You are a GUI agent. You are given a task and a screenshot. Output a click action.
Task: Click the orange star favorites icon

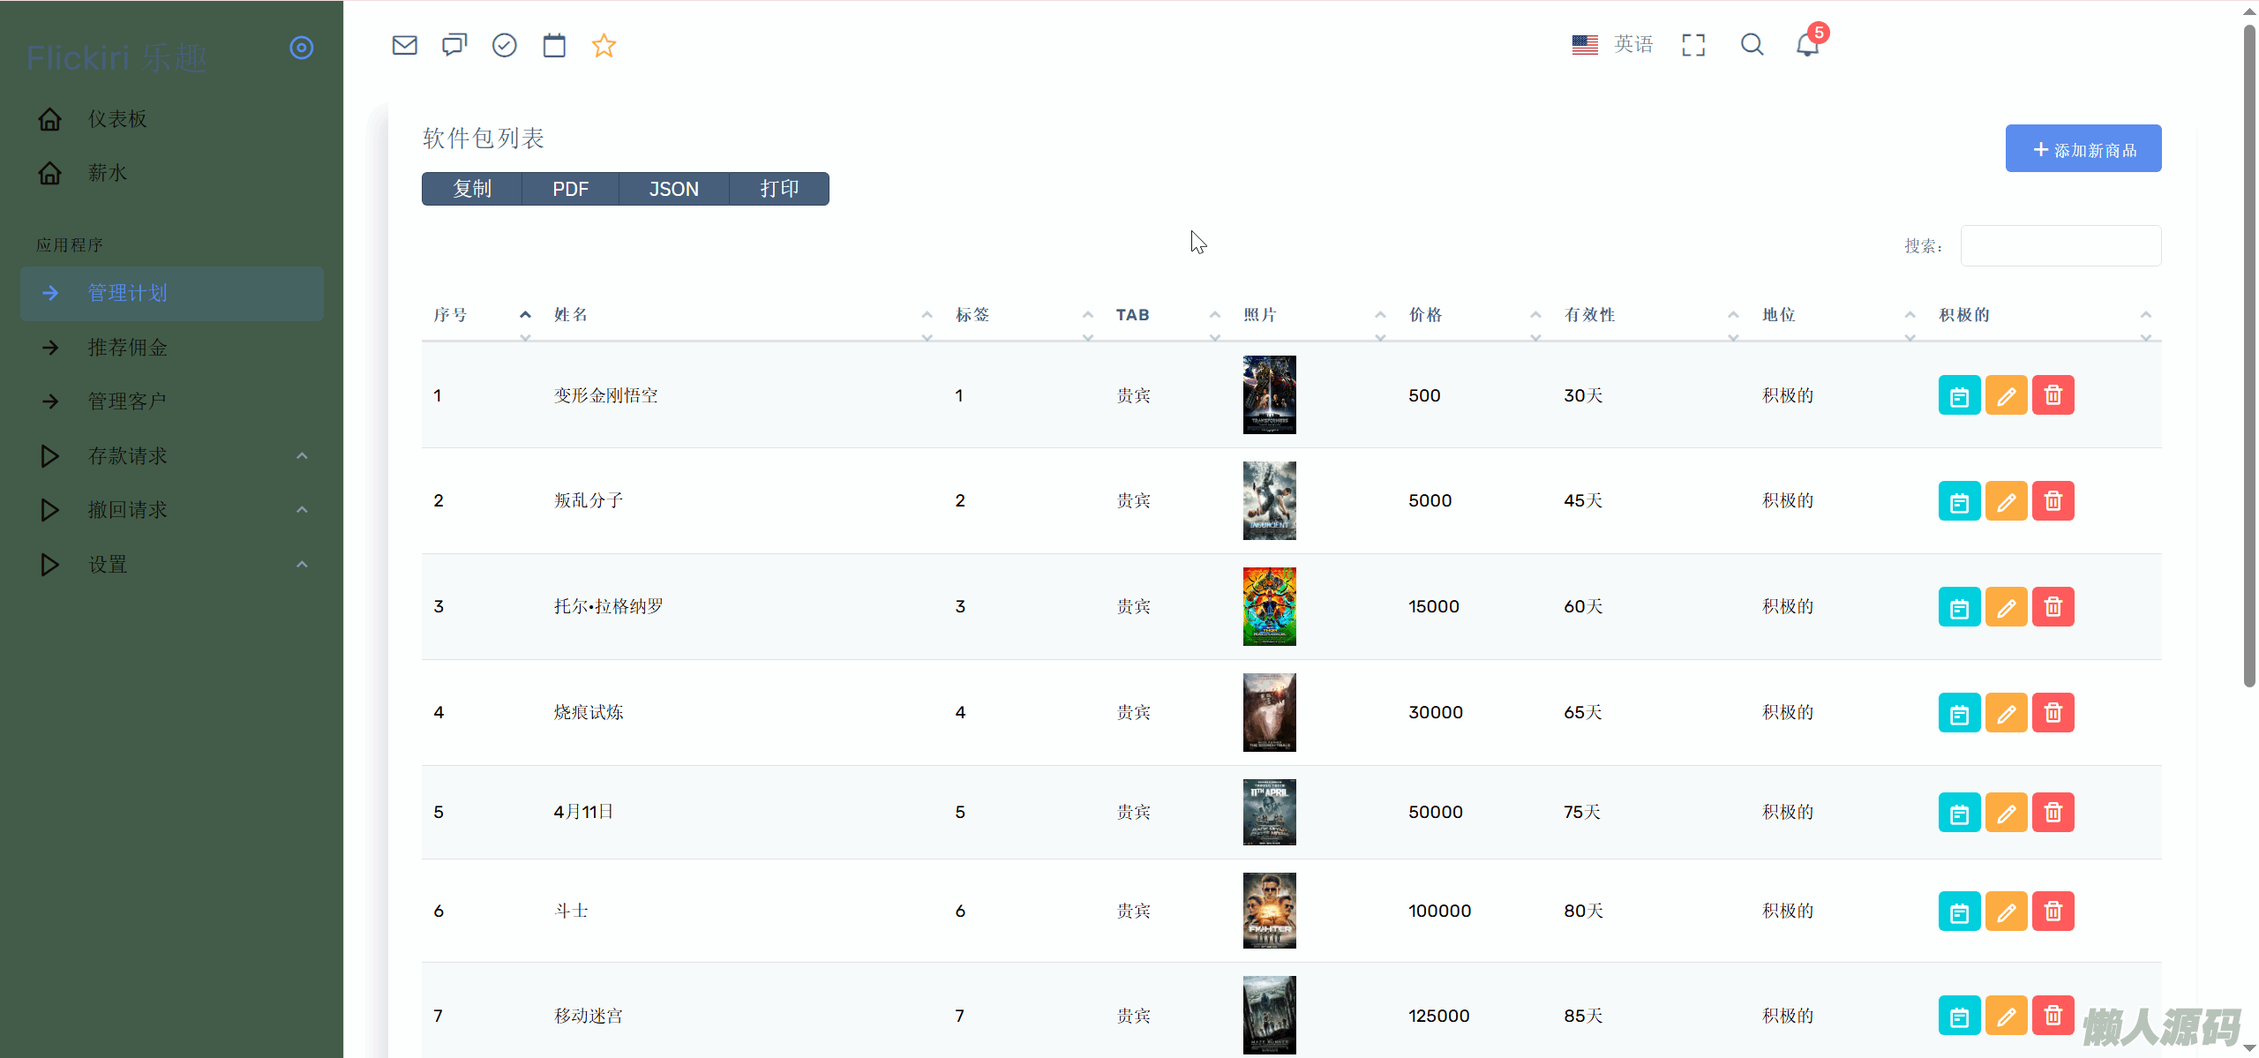(x=604, y=45)
